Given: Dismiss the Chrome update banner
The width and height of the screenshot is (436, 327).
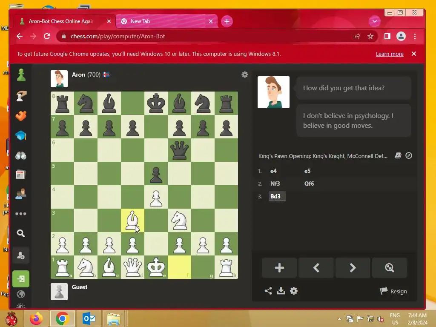Looking at the screenshot, I should coord(414,54).
